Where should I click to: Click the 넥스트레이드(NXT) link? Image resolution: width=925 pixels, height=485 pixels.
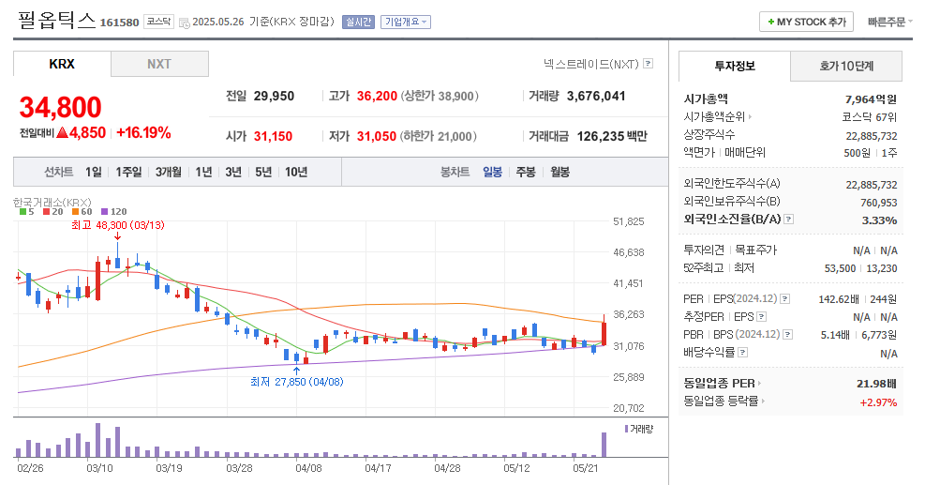(591, 64)
